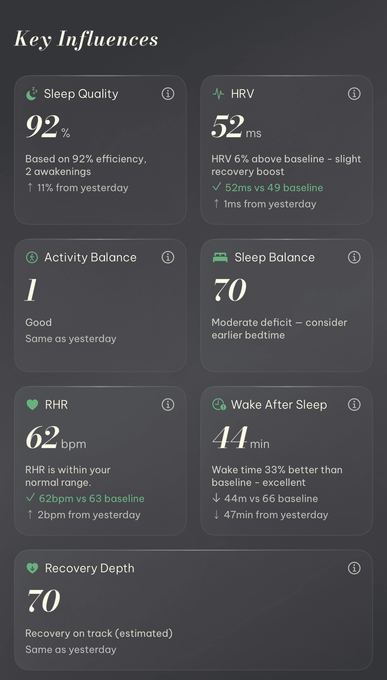Open the Sleep Balance score 70
This screenshot has height=680, width=387.
pyautogui.click(x=230, y=290)
